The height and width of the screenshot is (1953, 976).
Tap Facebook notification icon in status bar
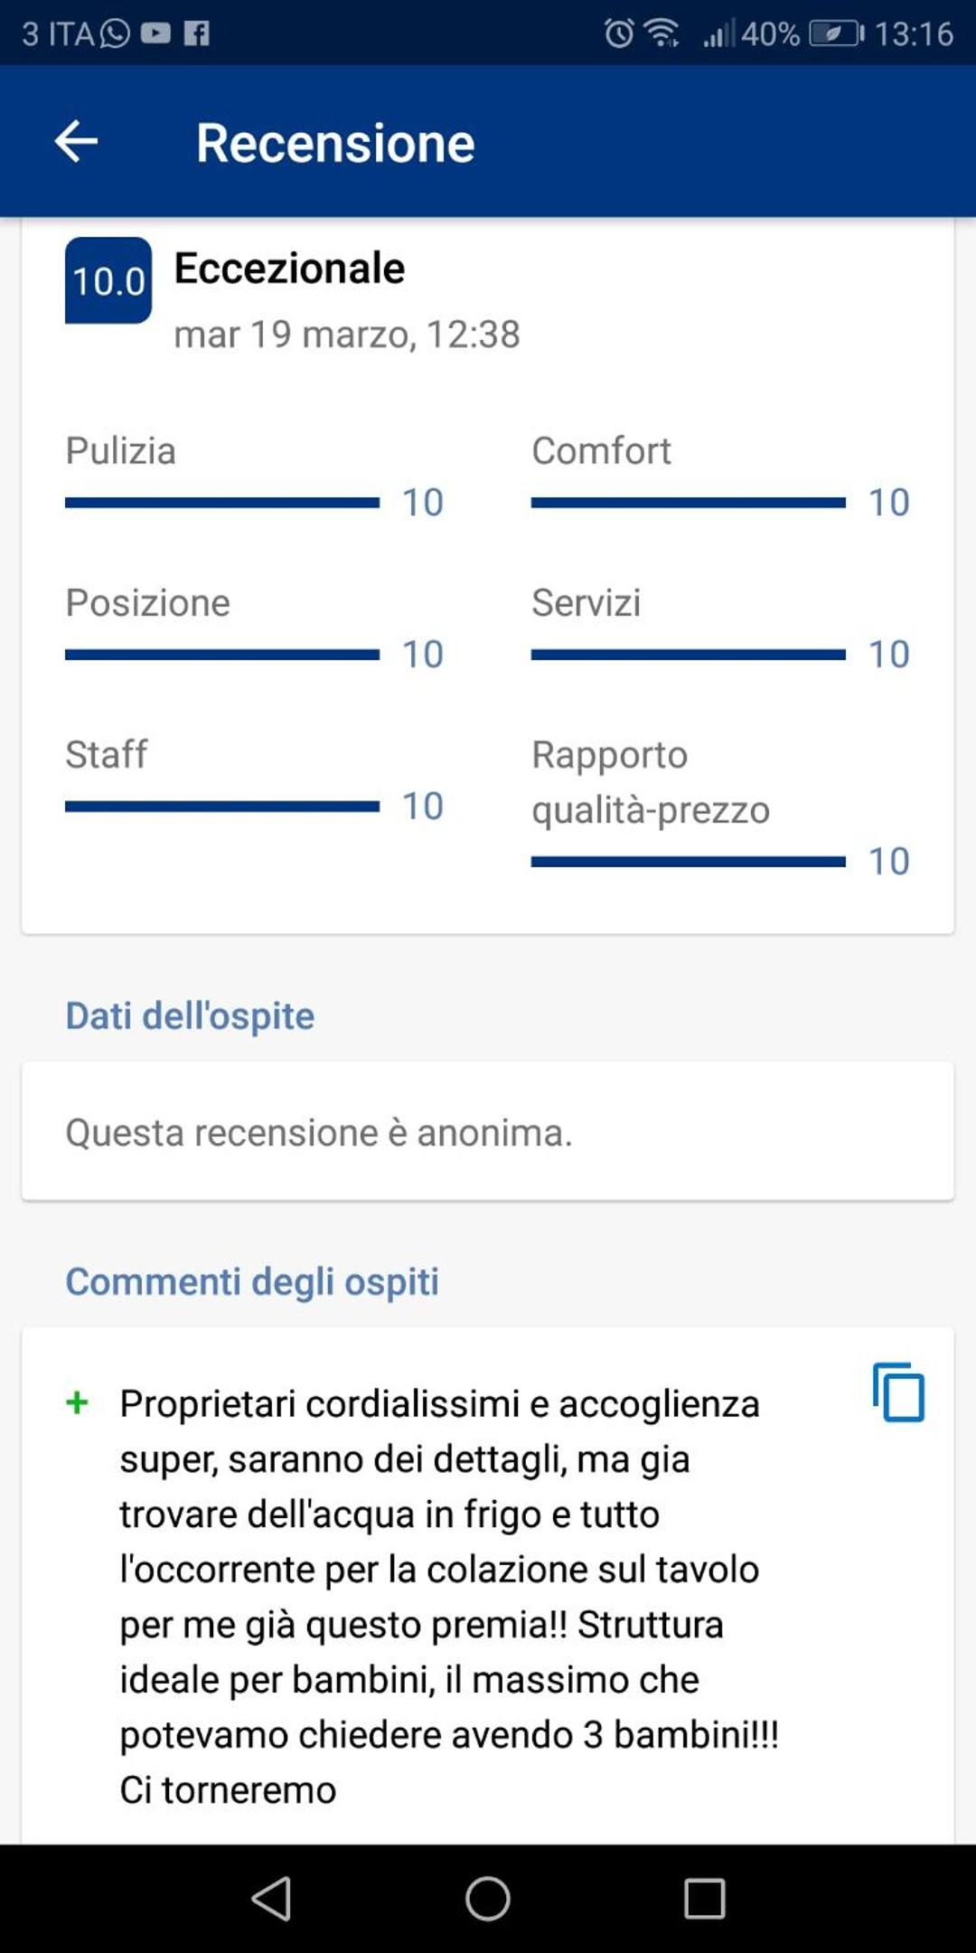pyautogui.click(x=197, y=33)
